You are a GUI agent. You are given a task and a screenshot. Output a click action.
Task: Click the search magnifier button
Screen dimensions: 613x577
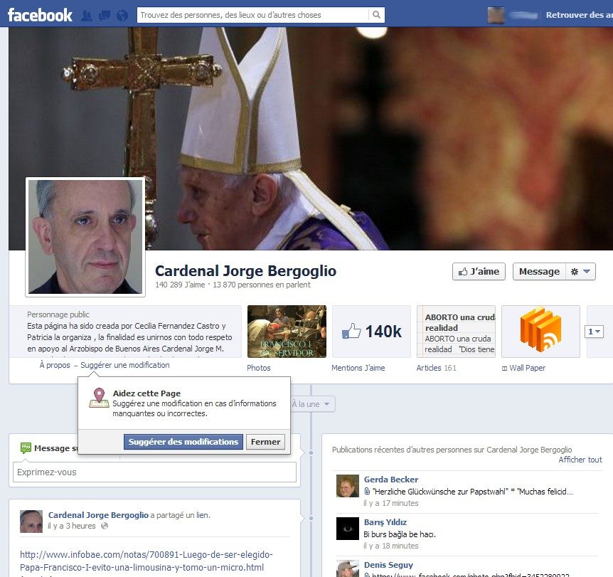click(377, 15)
